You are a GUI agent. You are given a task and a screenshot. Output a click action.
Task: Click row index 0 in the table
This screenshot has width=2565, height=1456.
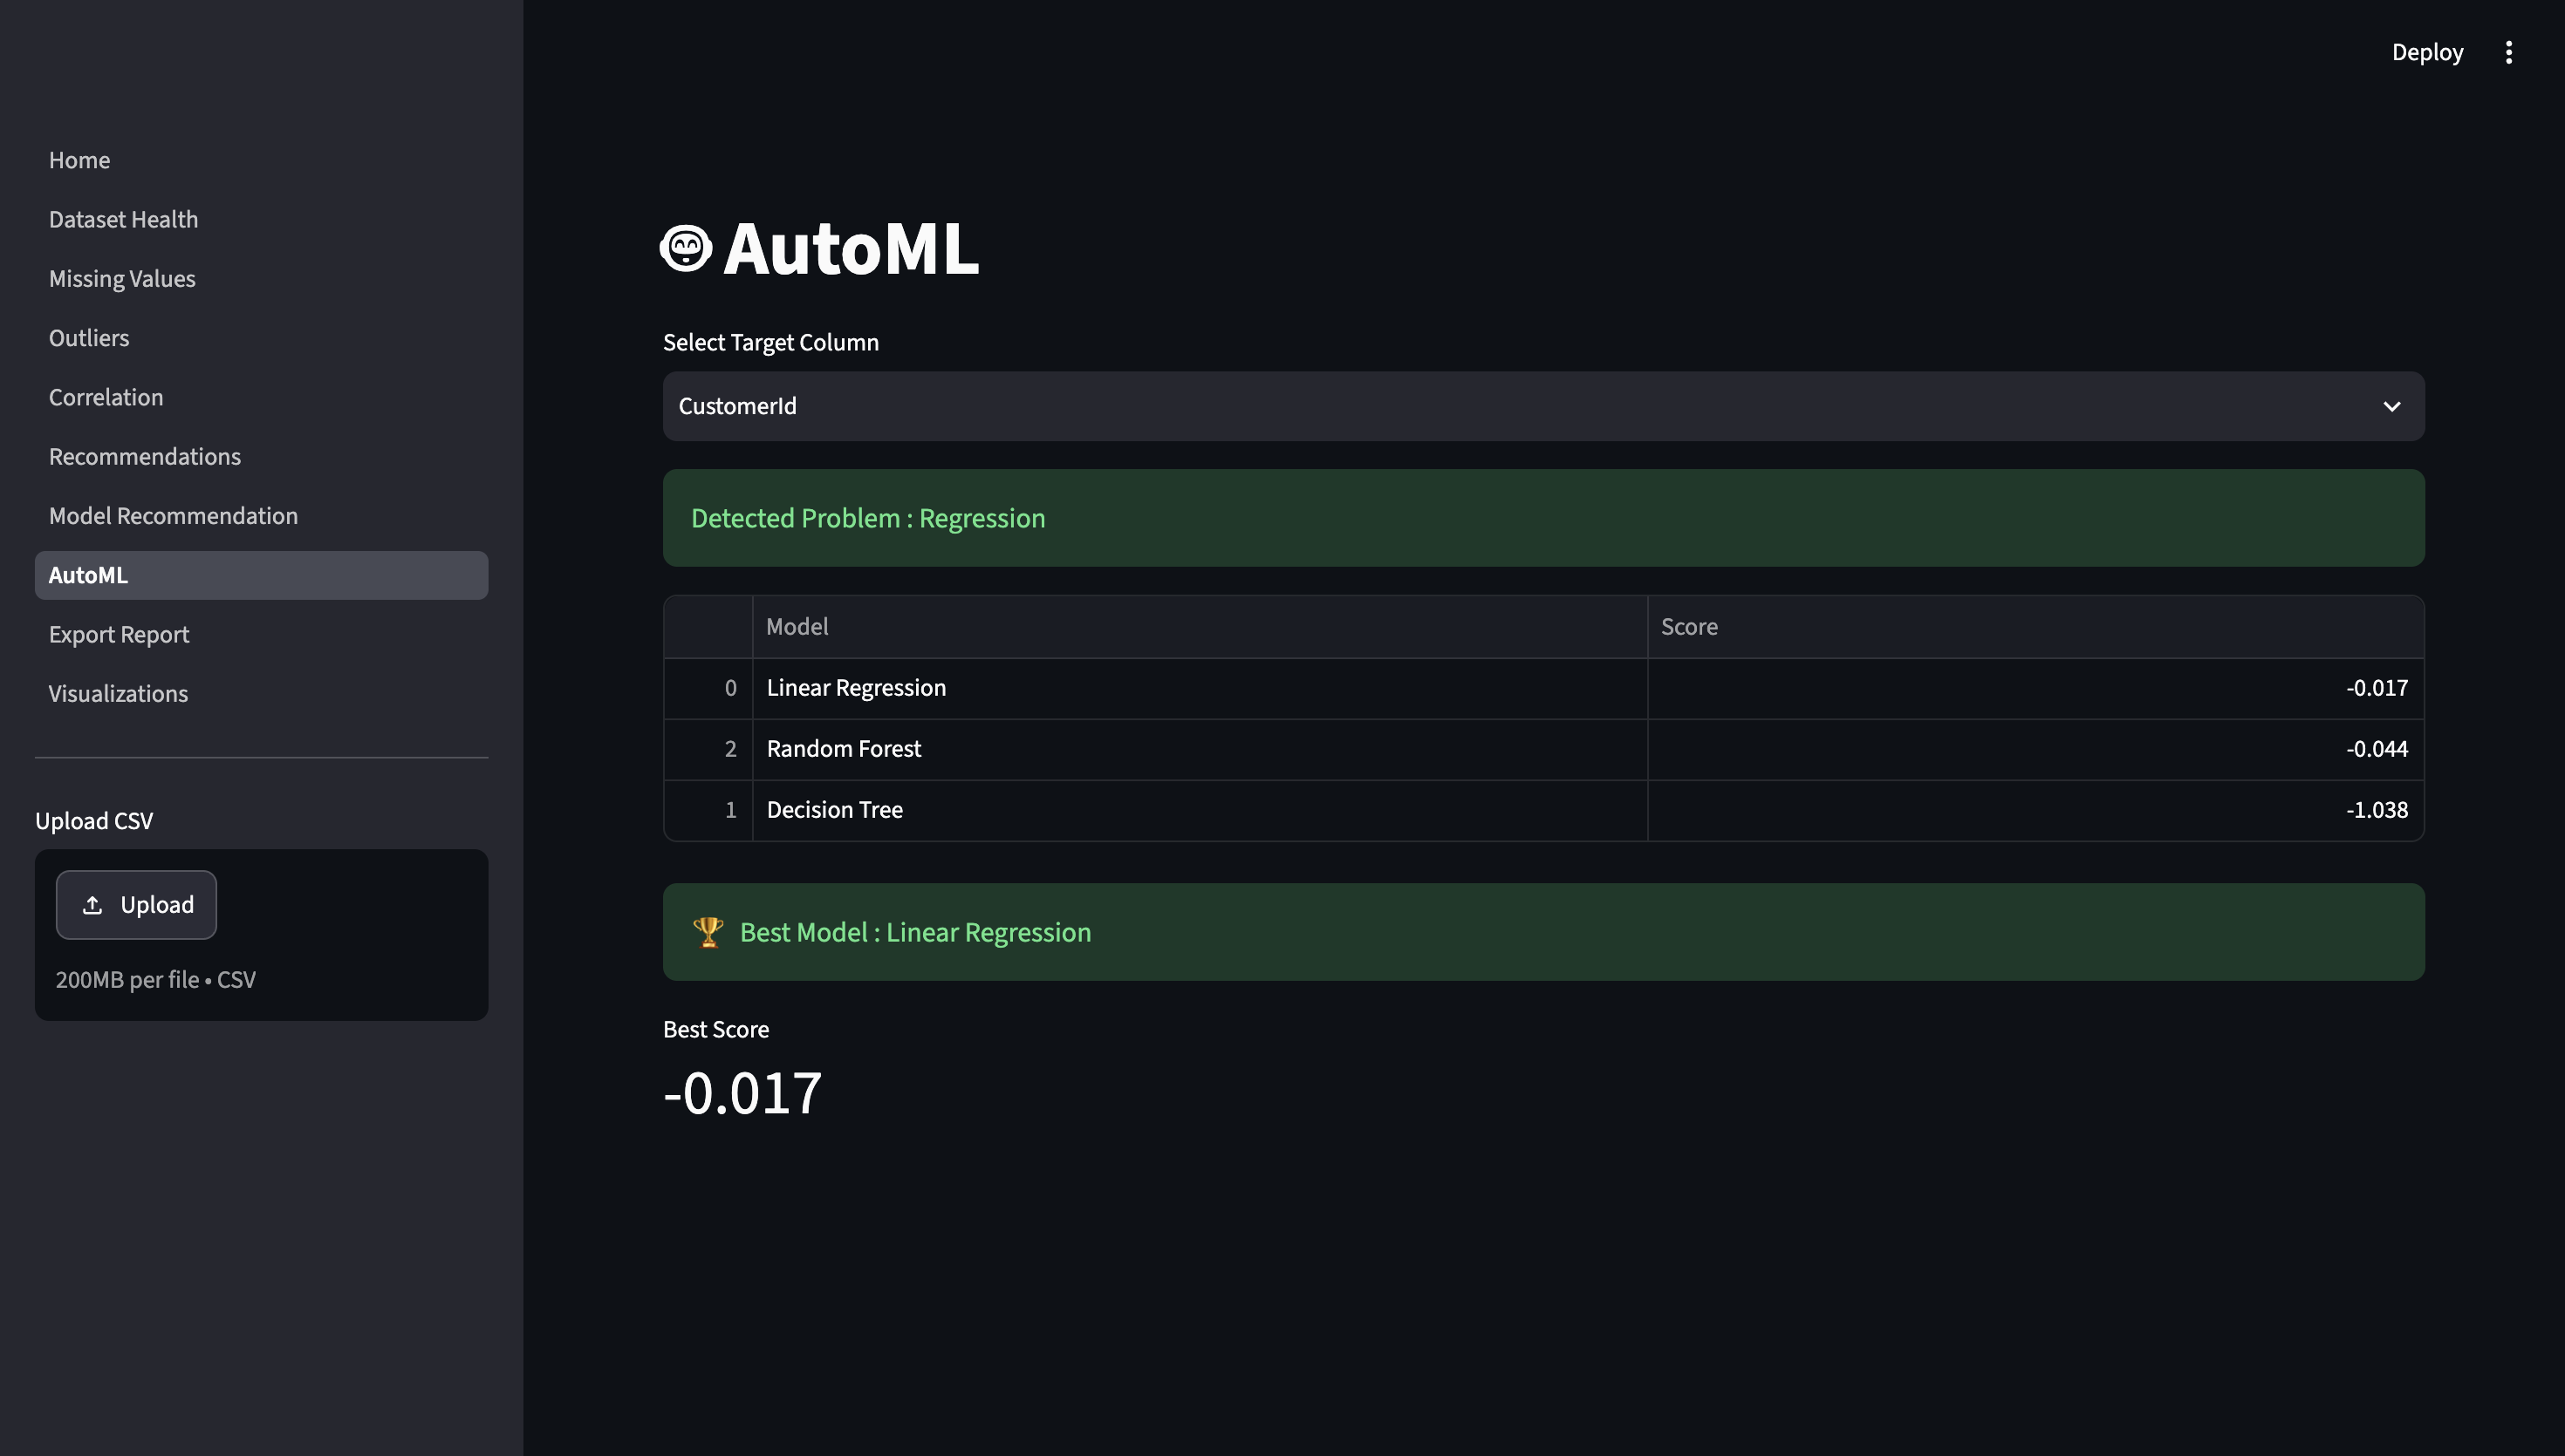pos(708,688)
